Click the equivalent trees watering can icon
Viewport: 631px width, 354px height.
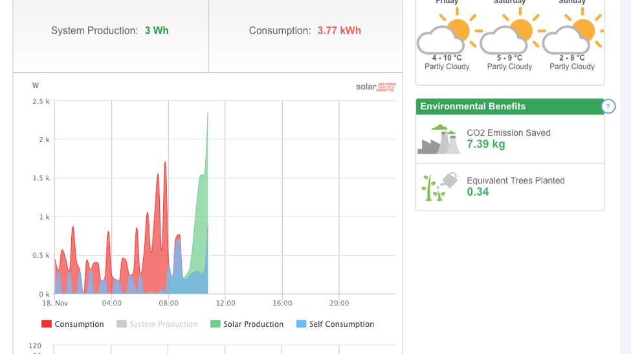point(439,187)
